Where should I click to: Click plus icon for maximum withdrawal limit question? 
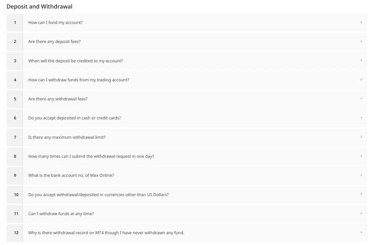coord(361,137)
